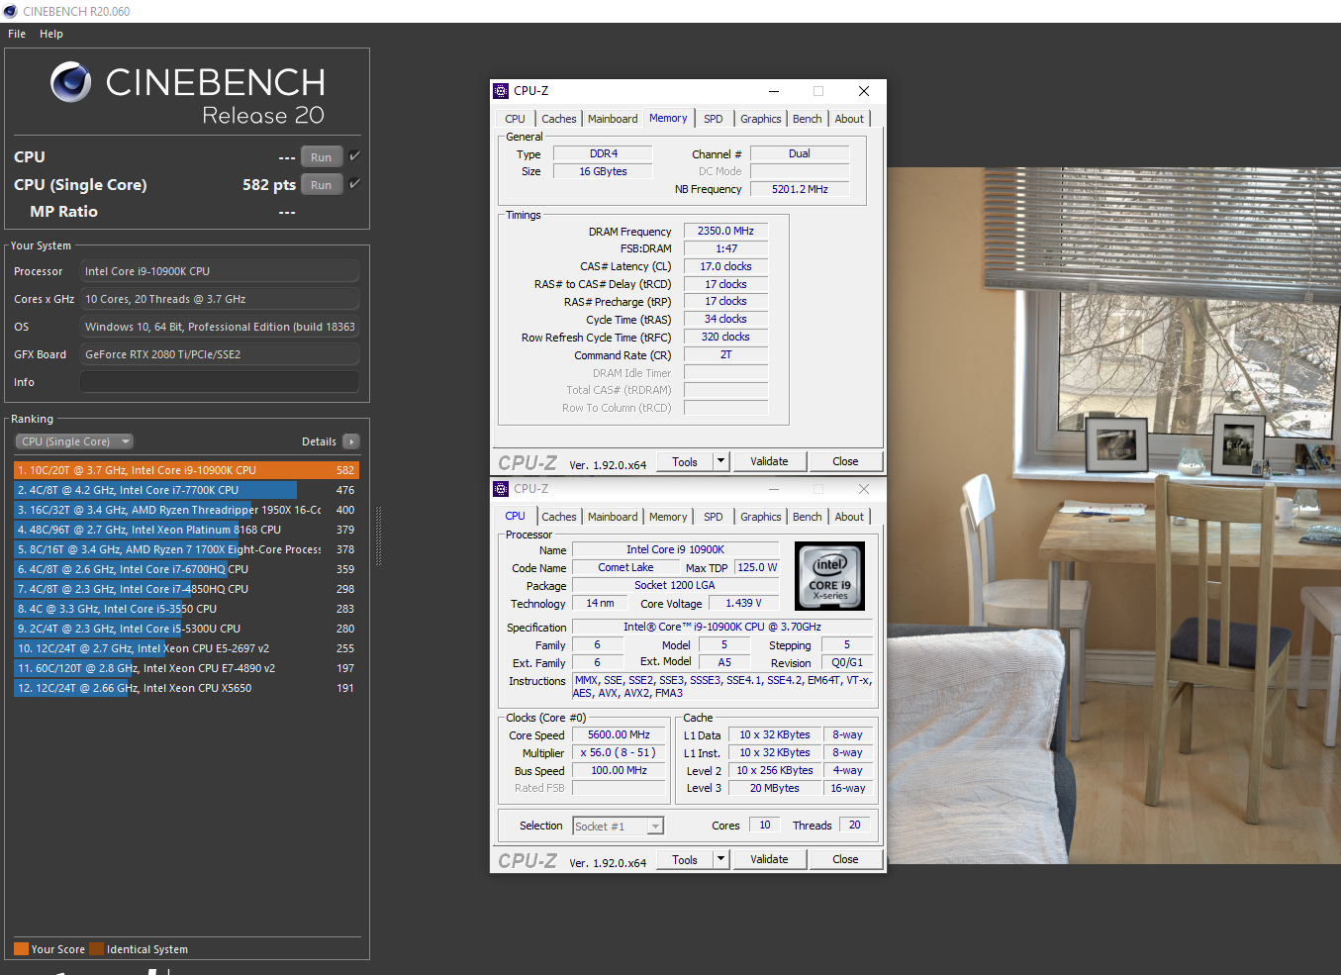This screenshot has height=975, width=1341.
Task: Toggle the CPU test checkbox
Action: 355,156
